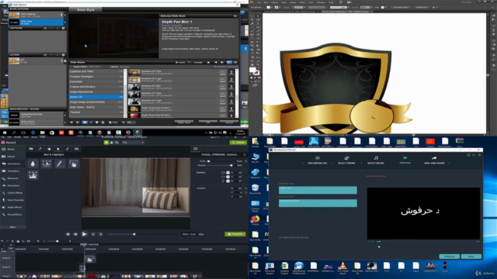
Task: Select the Spotlight annotation in Camtasia
Action: 47,164
